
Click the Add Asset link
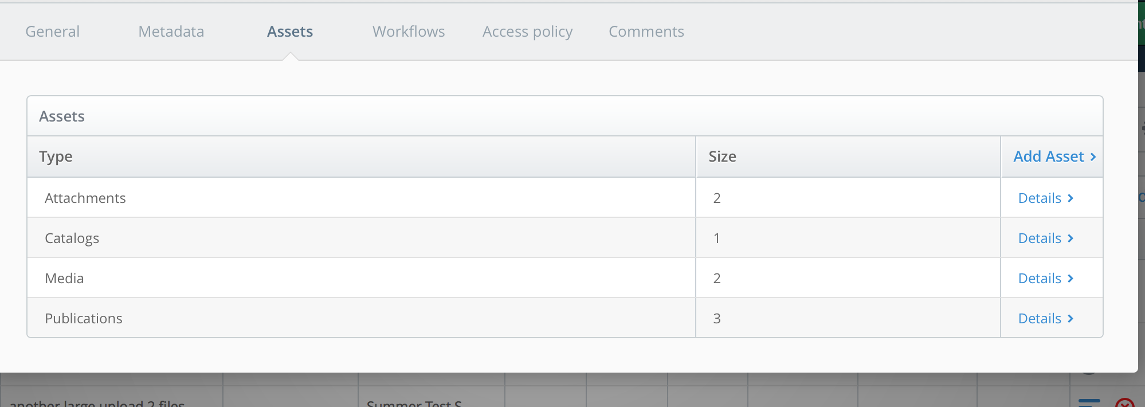[x=1054, y=156]
